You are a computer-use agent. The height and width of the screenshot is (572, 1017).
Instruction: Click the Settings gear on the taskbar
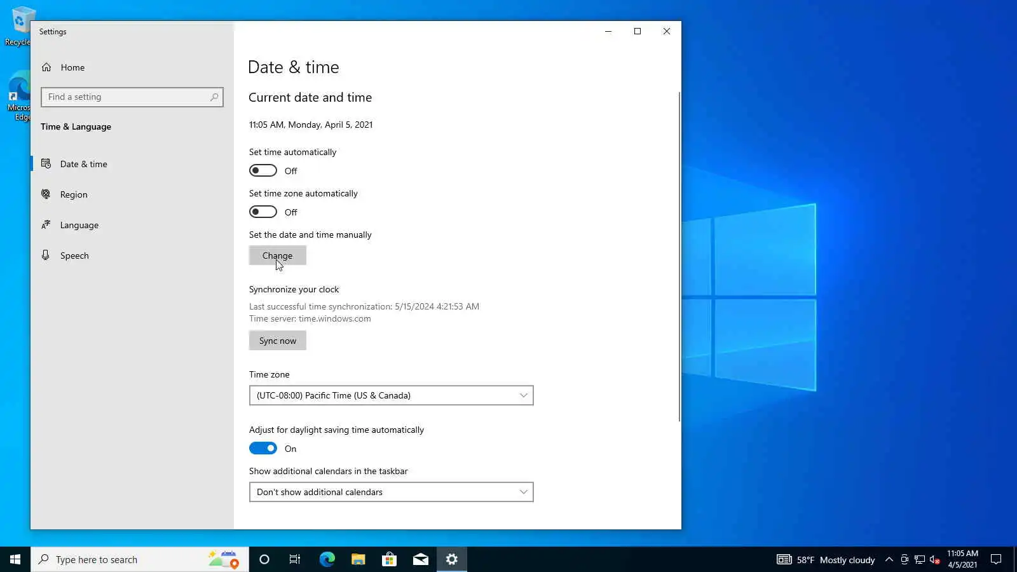pos(452,559)
